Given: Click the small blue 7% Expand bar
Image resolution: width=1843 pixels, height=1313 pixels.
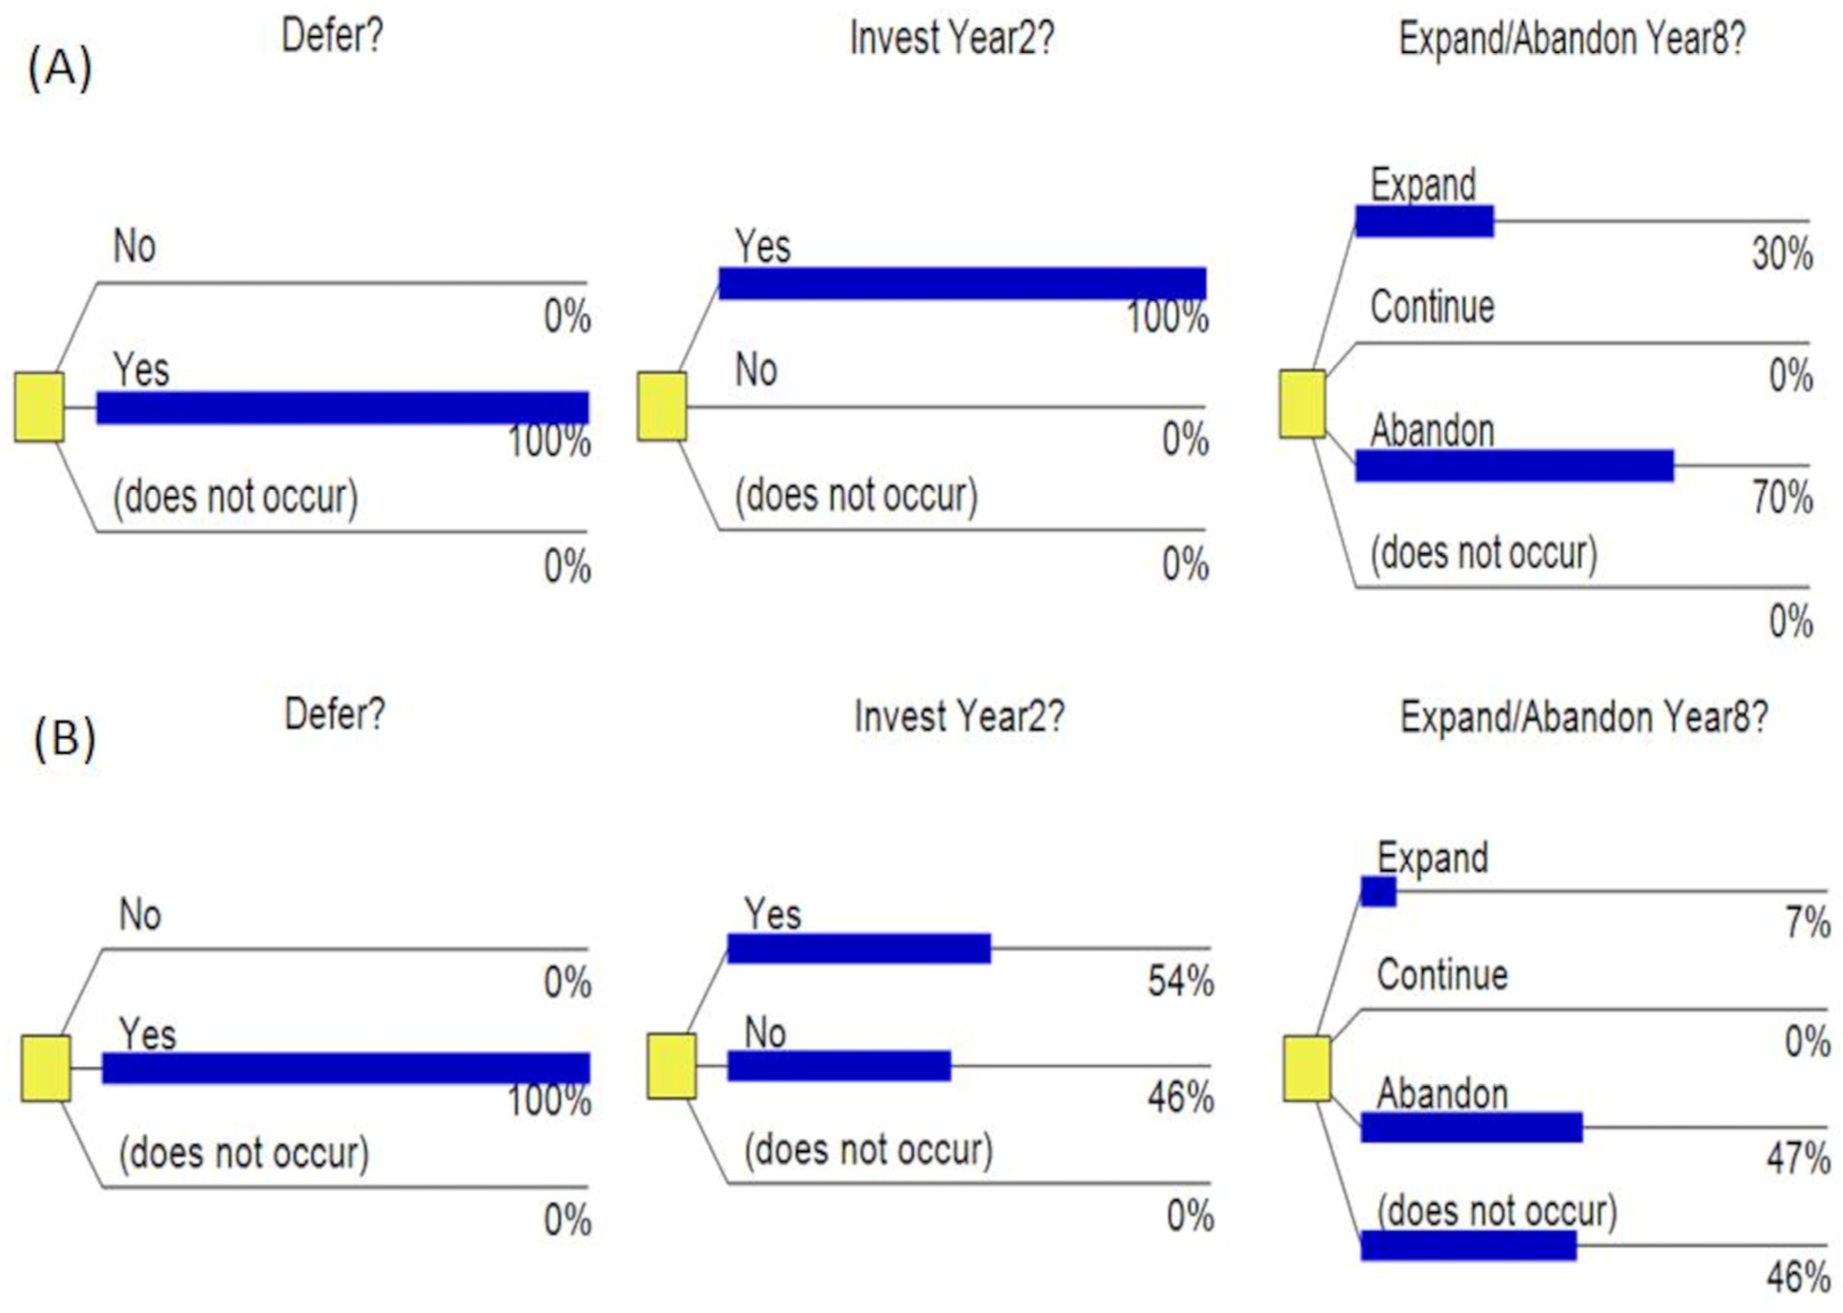Looking at the screenshot, I should (1378, 891).
